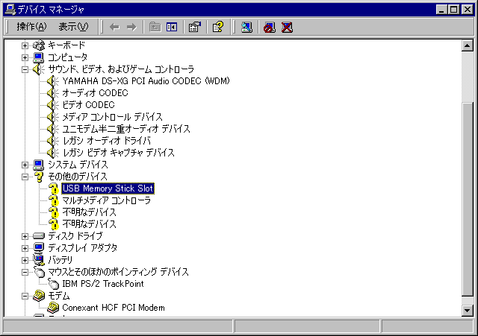
Task: Open the 操作(A) menu
Action: point(31,27)
